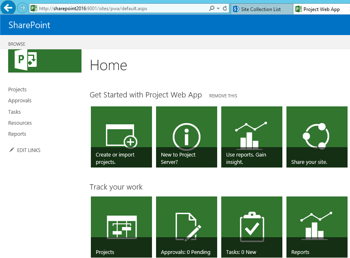The width and height of the screenshot is (350, 258).
Task: Click the Project icon in address bar
Action: pos(34,9)
